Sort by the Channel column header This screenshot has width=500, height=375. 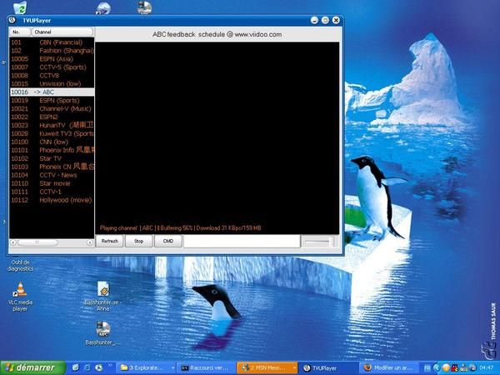(62, 32)
